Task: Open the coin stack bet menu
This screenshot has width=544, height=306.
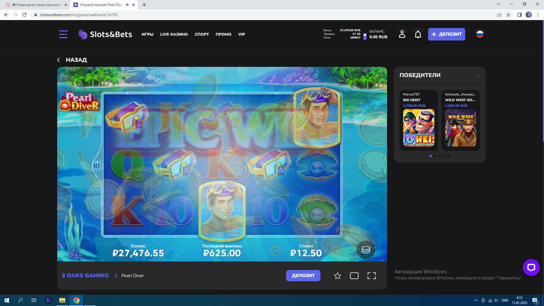Action: pos(365,250)
